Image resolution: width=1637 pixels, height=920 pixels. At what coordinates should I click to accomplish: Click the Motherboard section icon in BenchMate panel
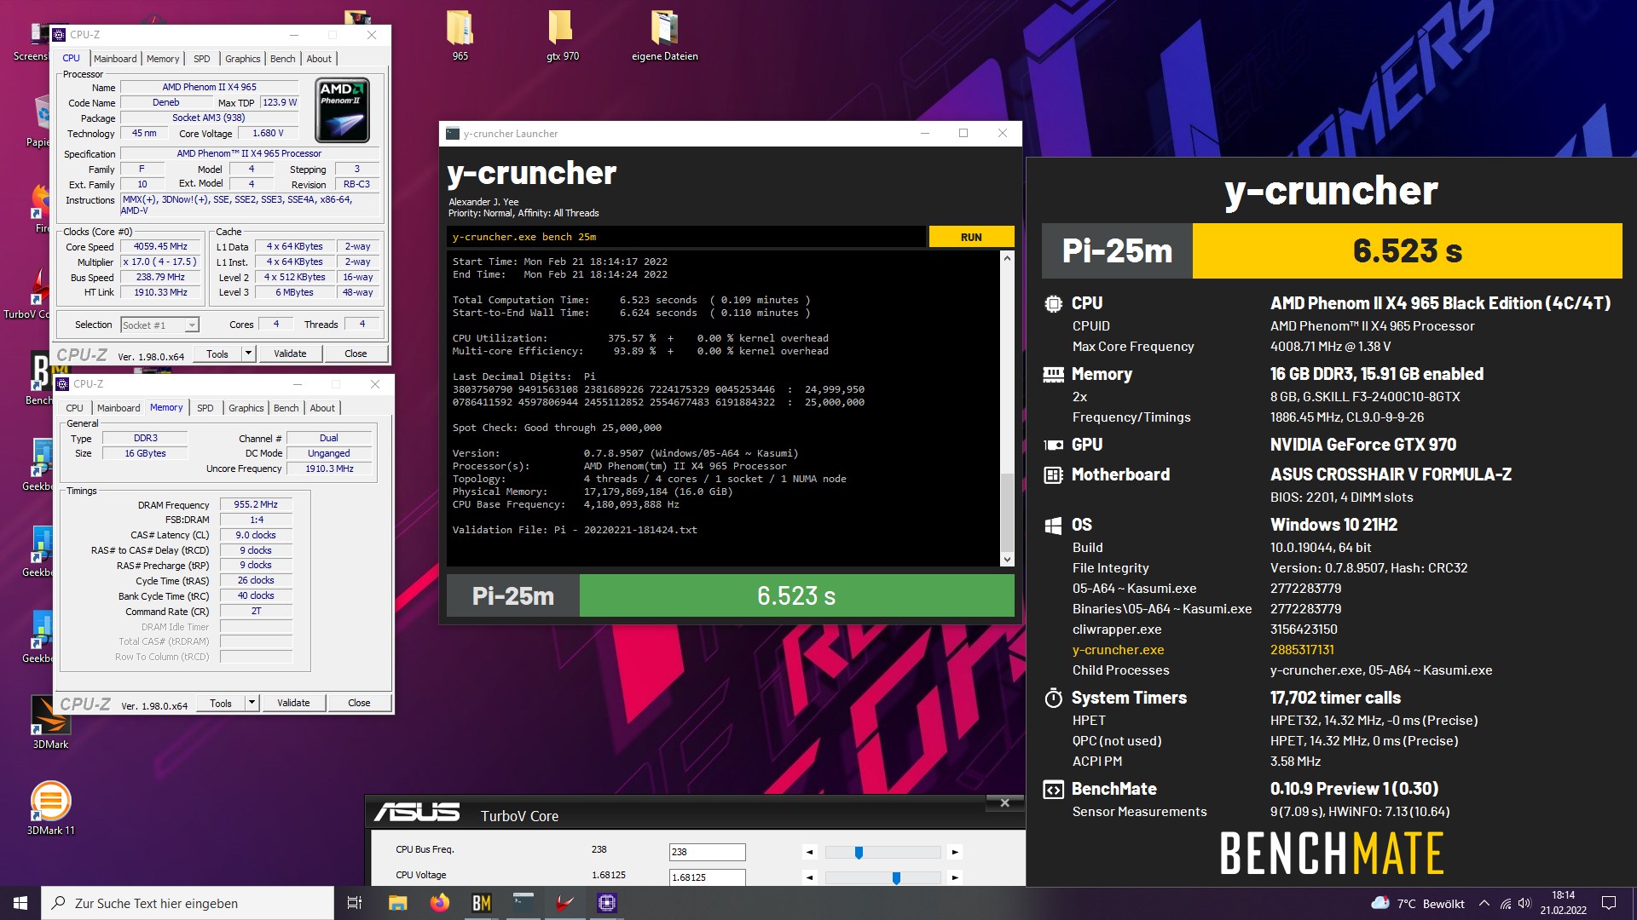(1053, 474)
